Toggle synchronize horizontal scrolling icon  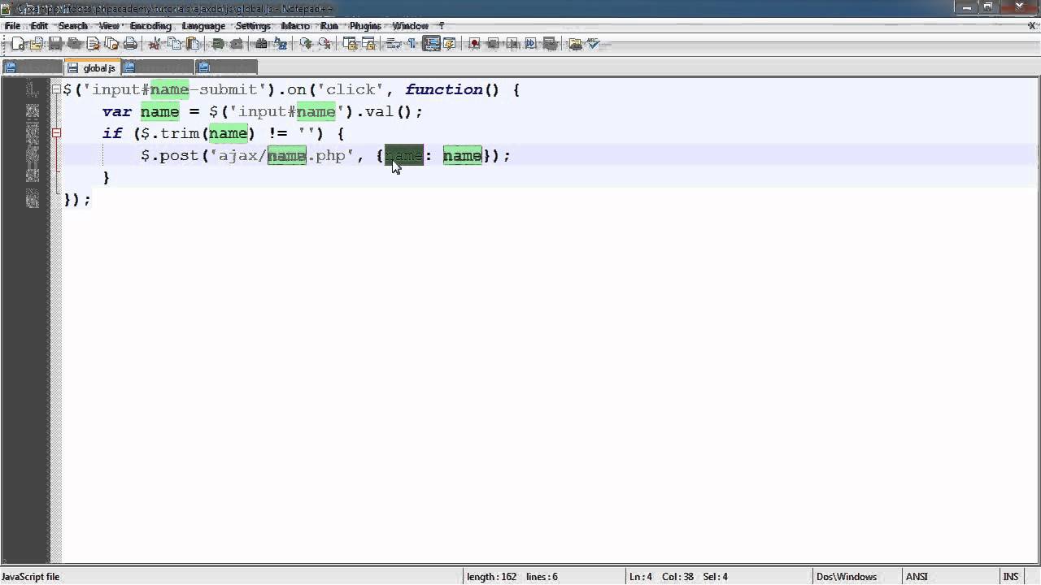368,44
